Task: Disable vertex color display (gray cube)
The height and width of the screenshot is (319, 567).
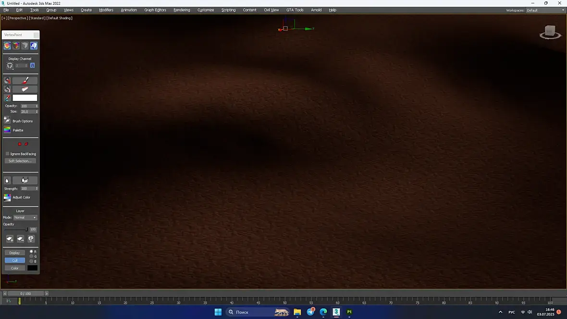Action: (x=25, y=46)
